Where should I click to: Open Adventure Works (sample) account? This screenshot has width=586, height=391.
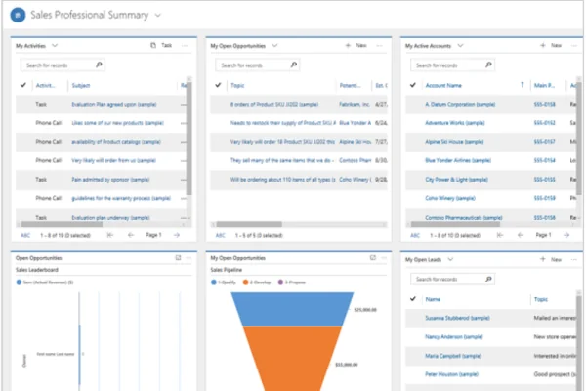(455, 123)
